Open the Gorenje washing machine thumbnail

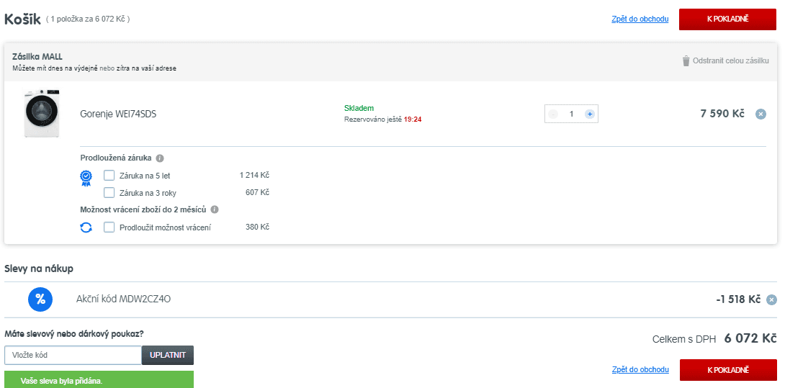click(x=42, y=114)
